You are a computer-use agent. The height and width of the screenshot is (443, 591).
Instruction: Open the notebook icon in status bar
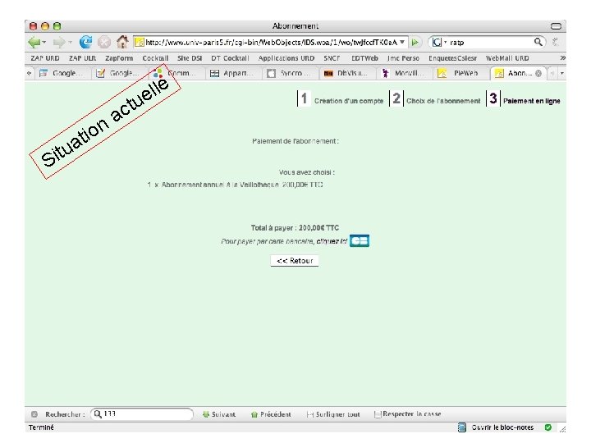coord(461,427)
